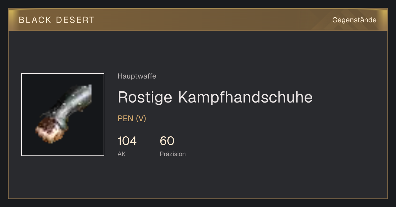Image resolution: width=396 pixels, height=207 pixels.
Task: Click the rusty gauntlet item icon
Action: [63, 115]
